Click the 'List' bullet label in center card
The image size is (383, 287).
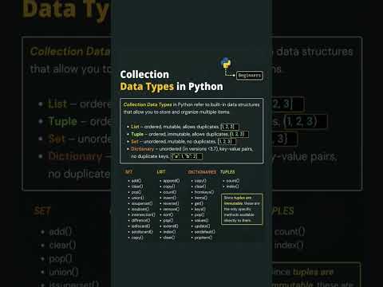pyautogui.click(x=135, y=127)
